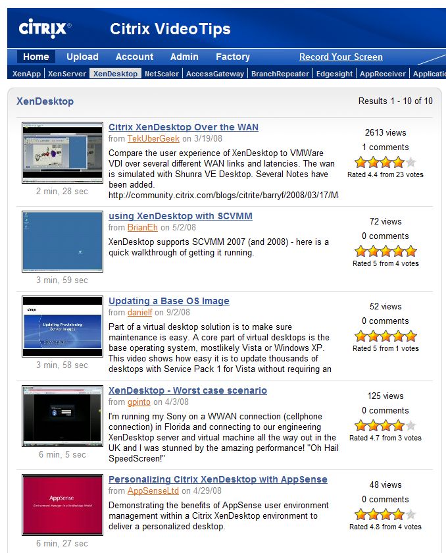Rate the Citrix XenDesktop Over the WAN video stars
This screenshot has height=553, width=446.
(x=385, y=162)
